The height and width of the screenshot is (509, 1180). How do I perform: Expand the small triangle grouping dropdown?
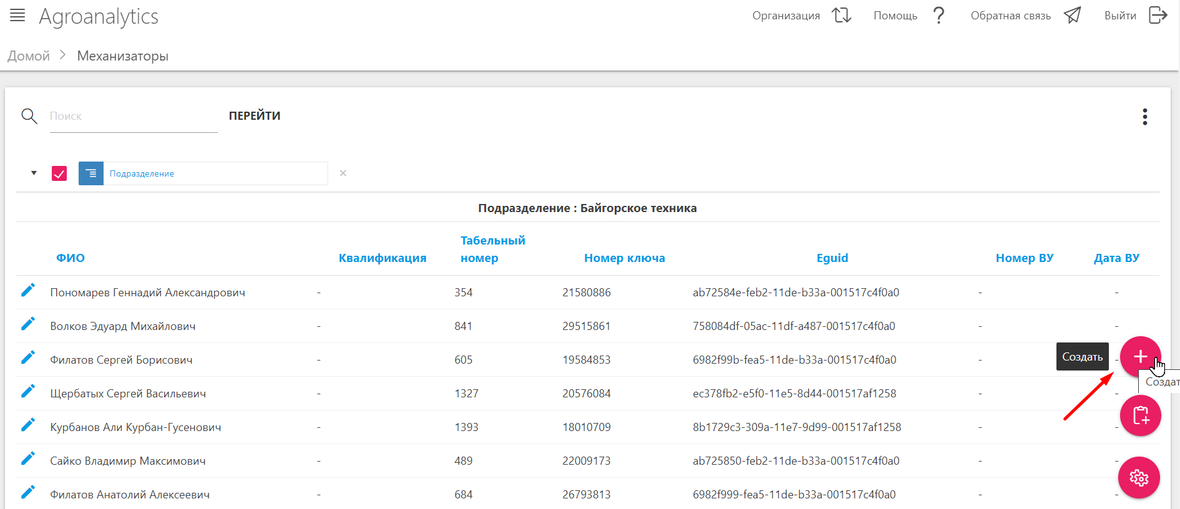(x=34, y=173)
